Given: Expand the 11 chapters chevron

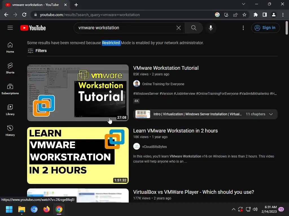Looking at the screenshot, I should coord(271,114).
